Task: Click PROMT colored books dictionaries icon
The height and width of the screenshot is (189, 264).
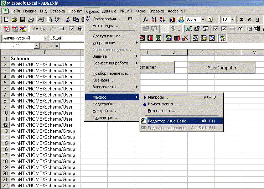Action: click(177, 38)
